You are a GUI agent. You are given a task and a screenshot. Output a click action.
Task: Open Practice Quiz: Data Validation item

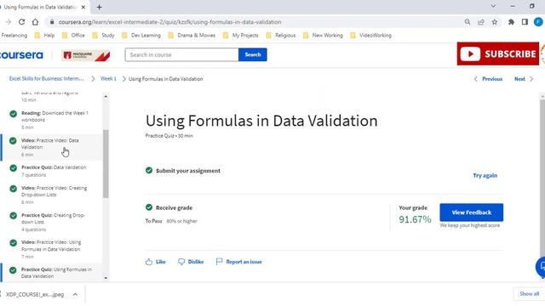(x=51, y=171)
